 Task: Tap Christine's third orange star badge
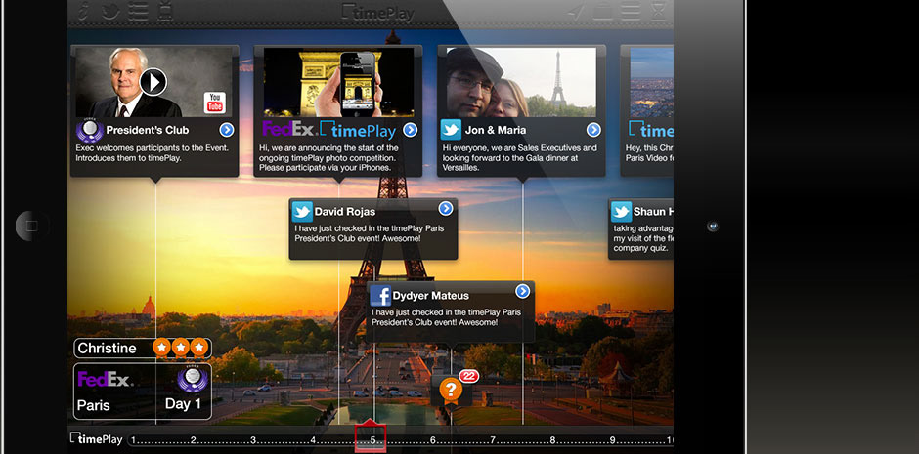tap(199, 347)
